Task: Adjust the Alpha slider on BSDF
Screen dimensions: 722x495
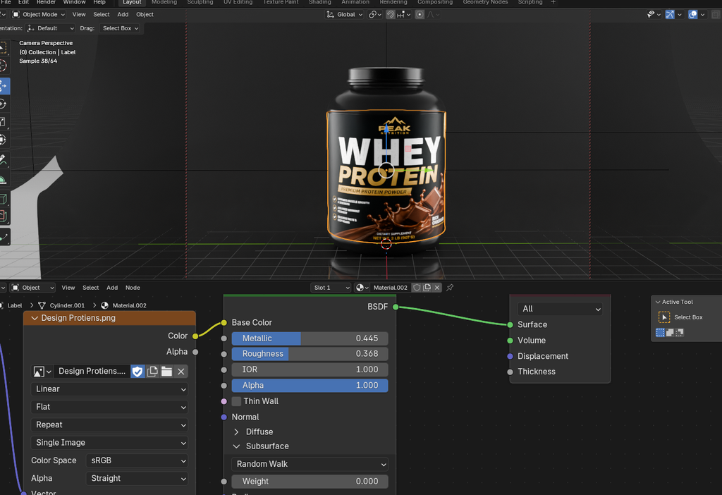Action: [310, 386]
